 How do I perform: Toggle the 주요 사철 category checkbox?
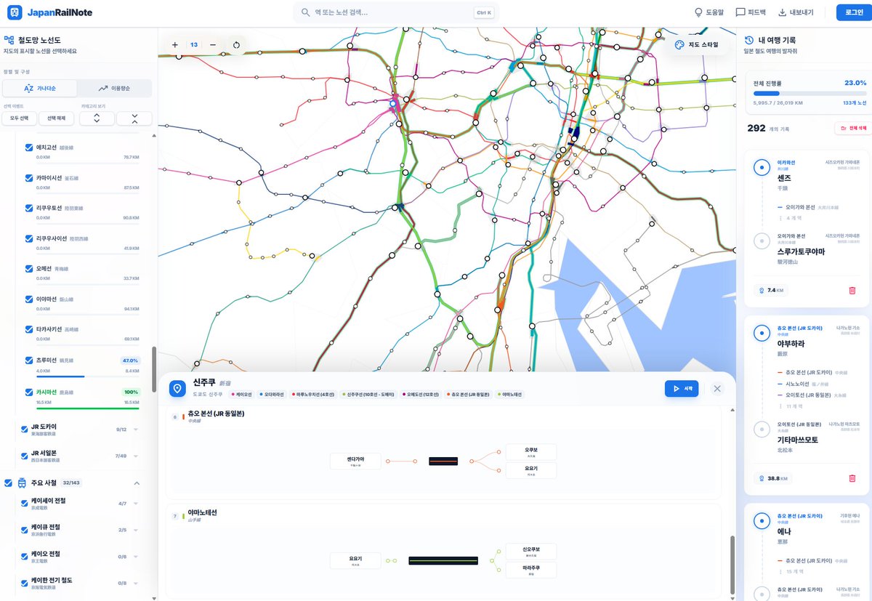pos(8,483)
